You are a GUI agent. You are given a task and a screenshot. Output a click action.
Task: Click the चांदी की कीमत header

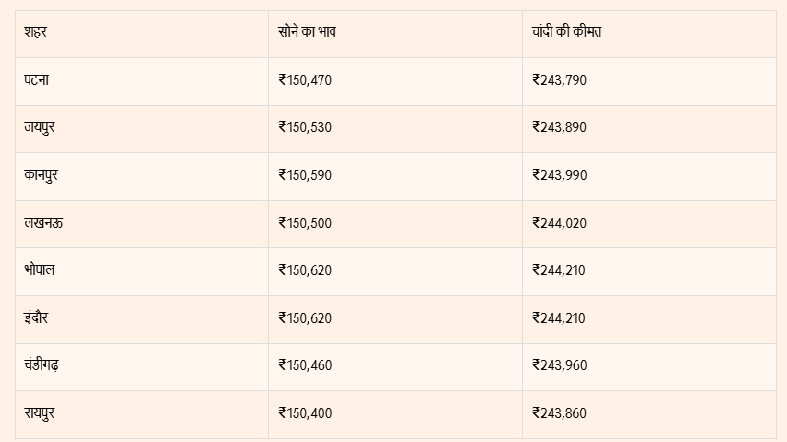[x=567, y=32]
